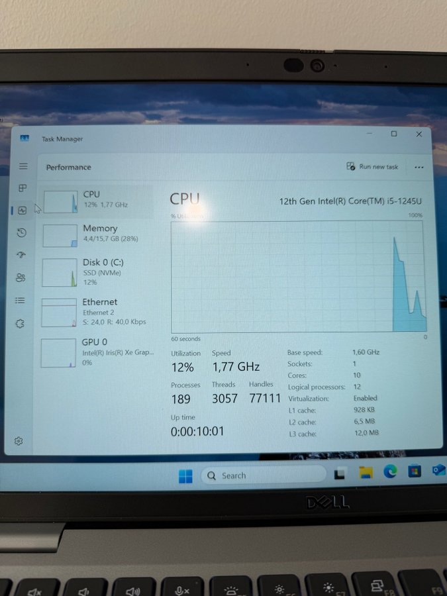Show Disk 0 (C:) performance
The width and height of the screenshot is (447, 596).
click(x=96, y=272)
